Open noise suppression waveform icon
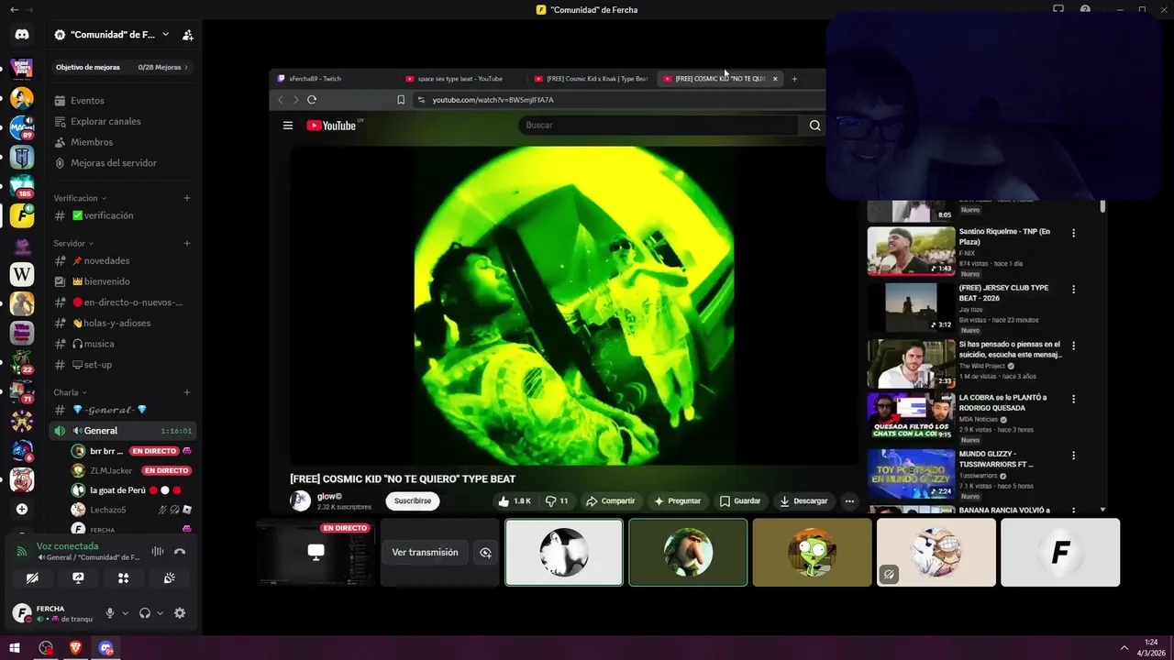Screen dimensions: 1174x660 (158, 551)
